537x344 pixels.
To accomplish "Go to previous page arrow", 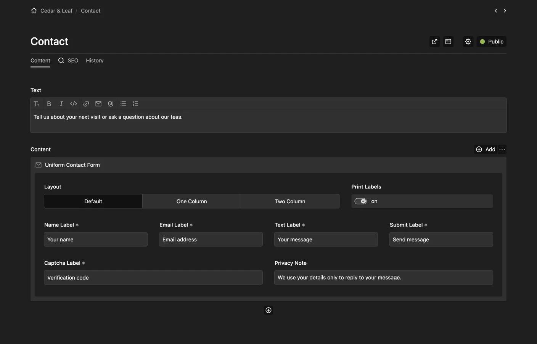I will (x=496, y=11).
